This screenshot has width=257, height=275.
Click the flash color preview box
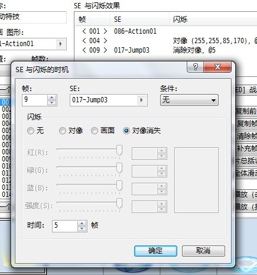pos(196,180)
